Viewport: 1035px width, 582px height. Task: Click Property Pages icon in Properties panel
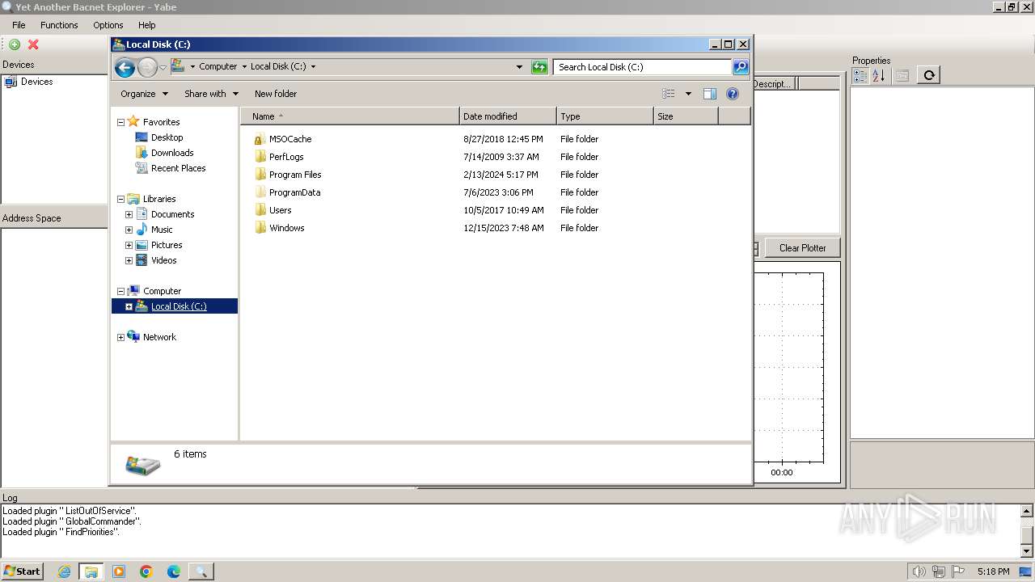[902, 75]
